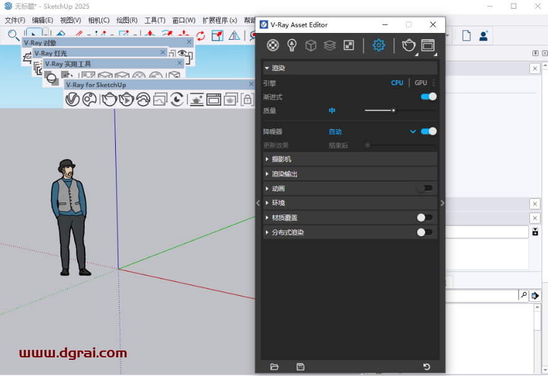548x376 pixels.
Task: Click the eye icon in V-Ray 对象 toolbar
Action: 182,53
